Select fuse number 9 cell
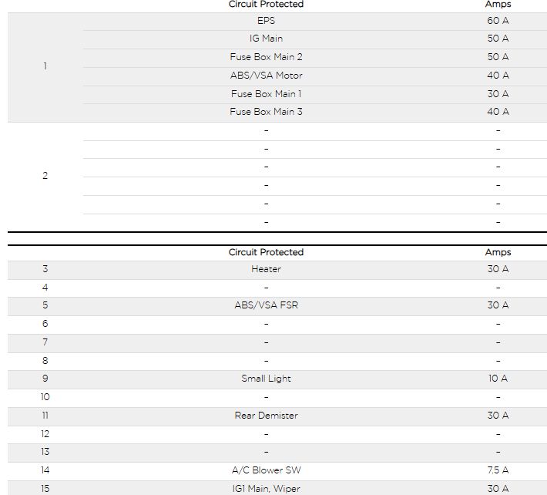Viewport: 547px width, 495px height. (45, 379)
